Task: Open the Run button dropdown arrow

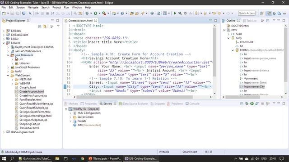Action: (x=99, y=13)
